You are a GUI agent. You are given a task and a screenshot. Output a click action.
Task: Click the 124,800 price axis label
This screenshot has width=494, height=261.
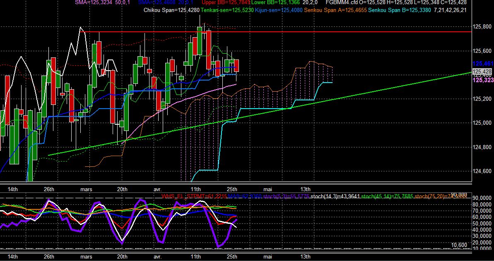(x=483, y=147)
